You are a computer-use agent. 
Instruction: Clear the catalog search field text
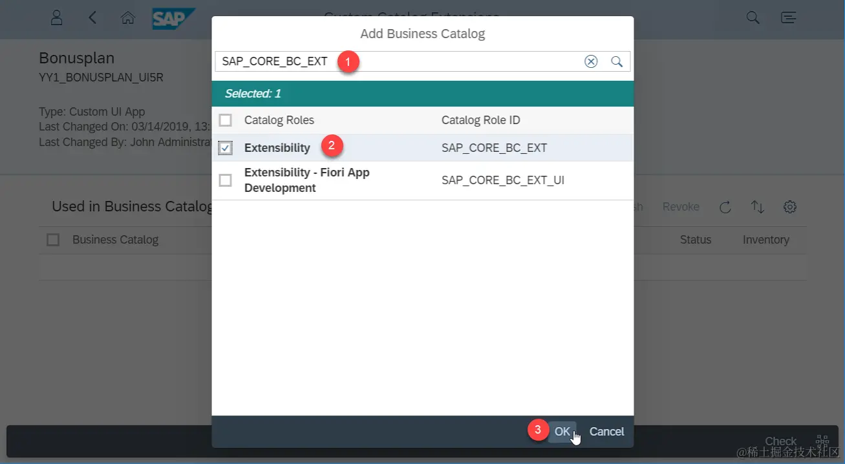pos(591,61)
